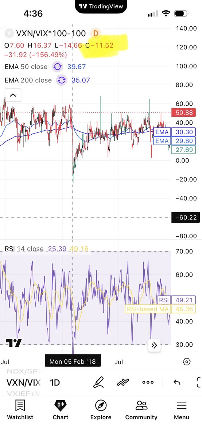Image resolution: width=202 pixels, height=439 pixels.
Task: Tap the EMA 29.80 price scale label
Action: click(x=175, y=141)
